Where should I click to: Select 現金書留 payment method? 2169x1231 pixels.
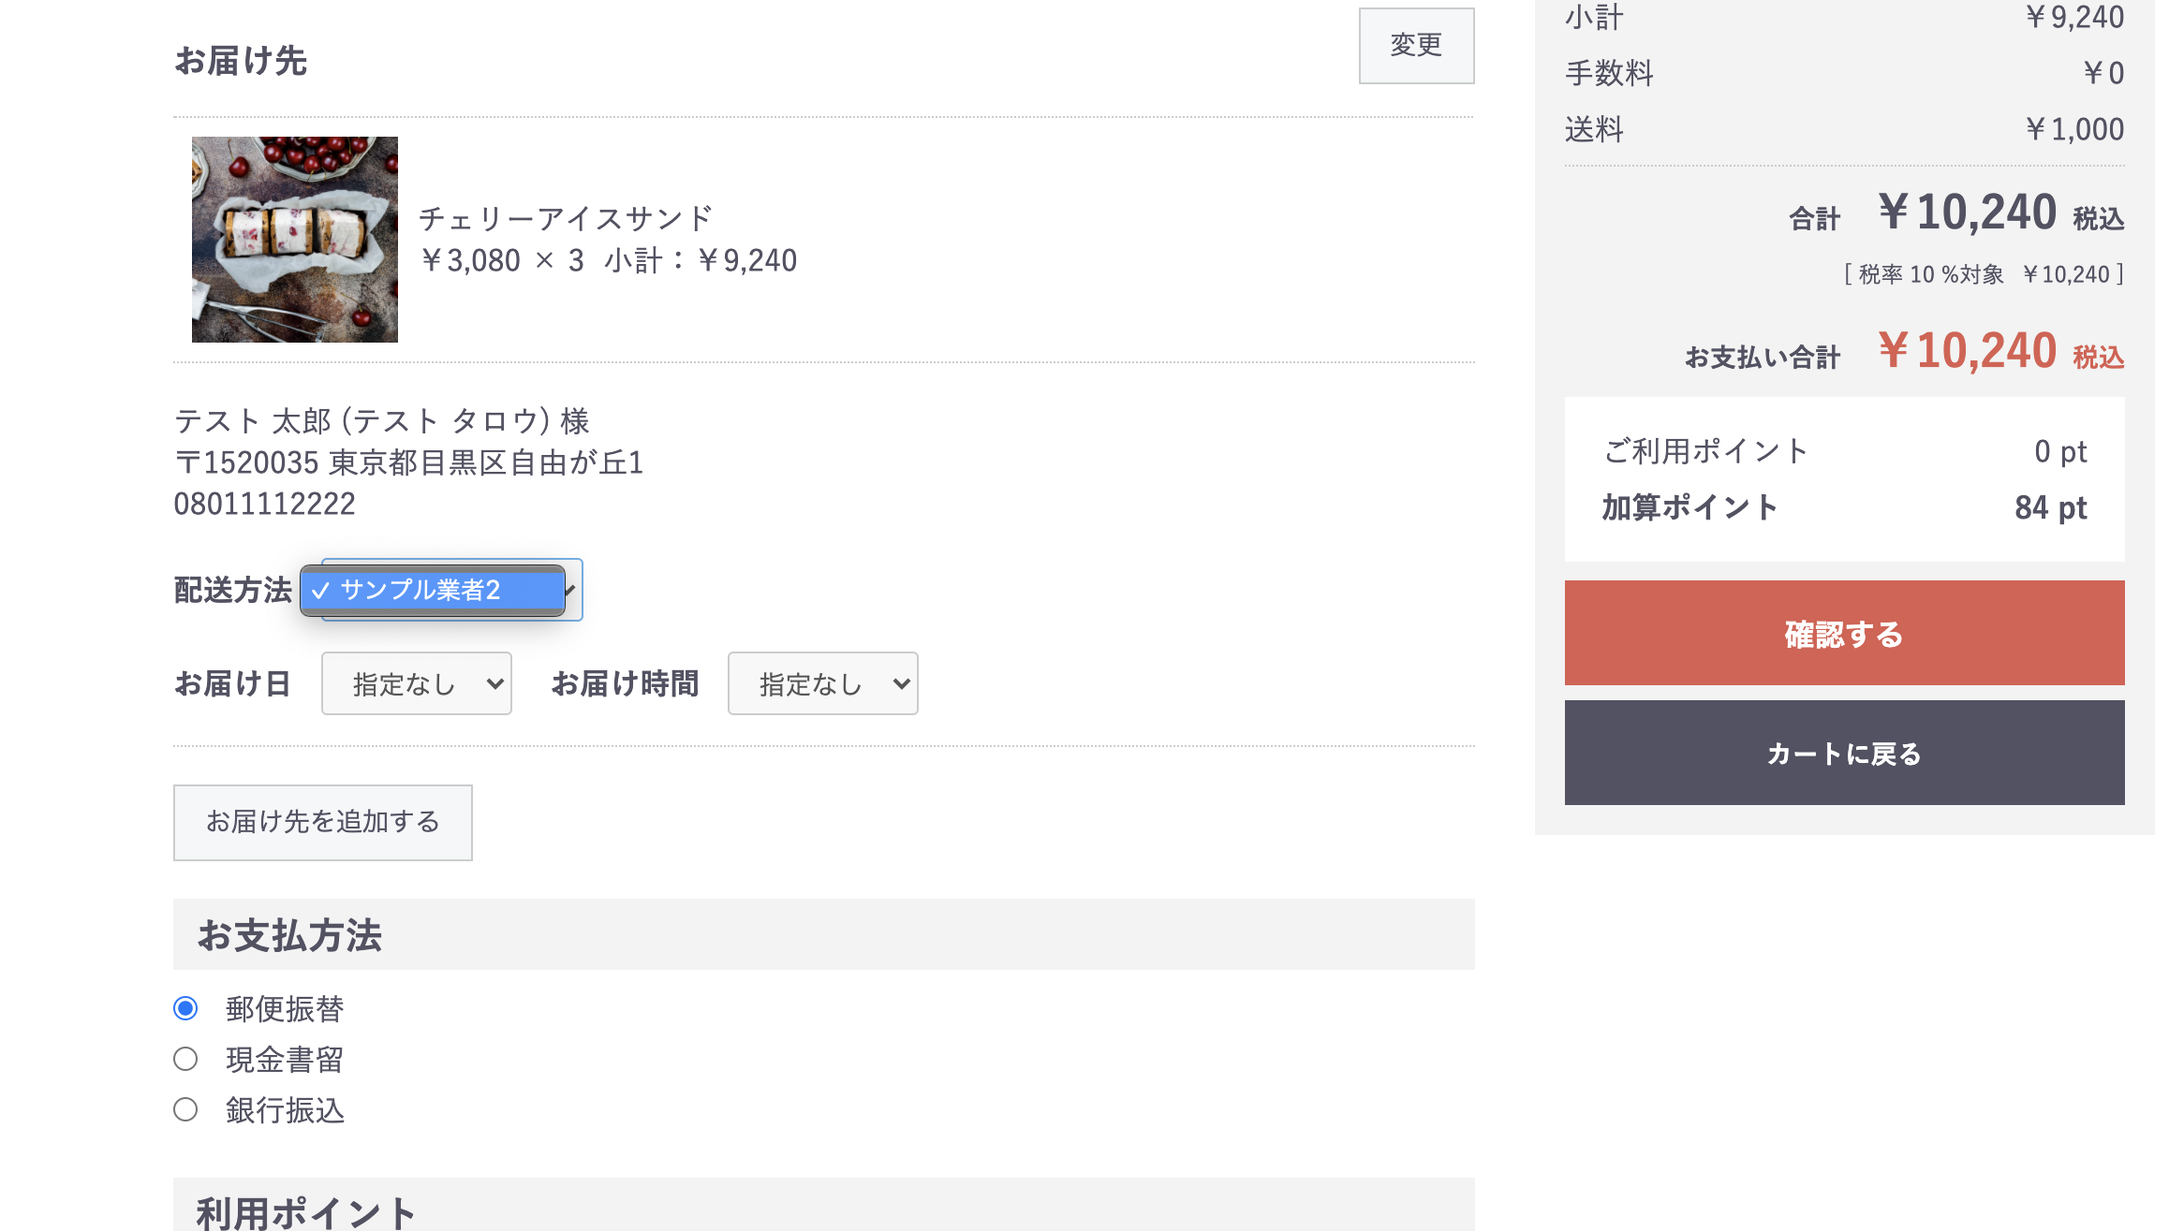coord(185,1059)
